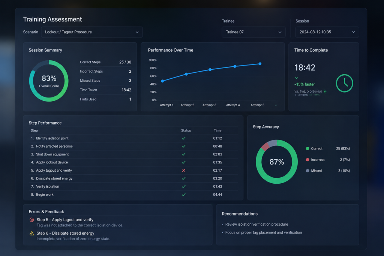The image size is (384, 256).
Task: Click the Status column header
Action: point(186,130)
